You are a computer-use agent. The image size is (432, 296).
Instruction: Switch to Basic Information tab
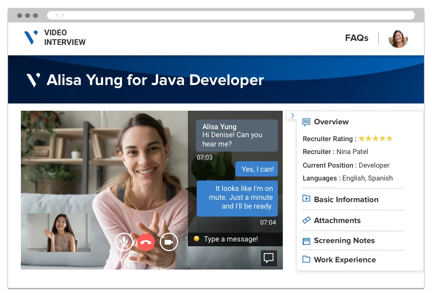click(346, 199)
